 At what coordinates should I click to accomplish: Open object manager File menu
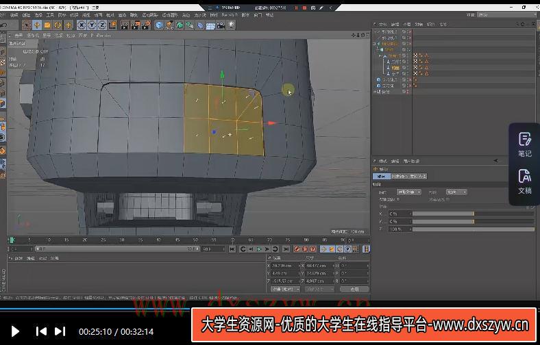click(382, 25)
